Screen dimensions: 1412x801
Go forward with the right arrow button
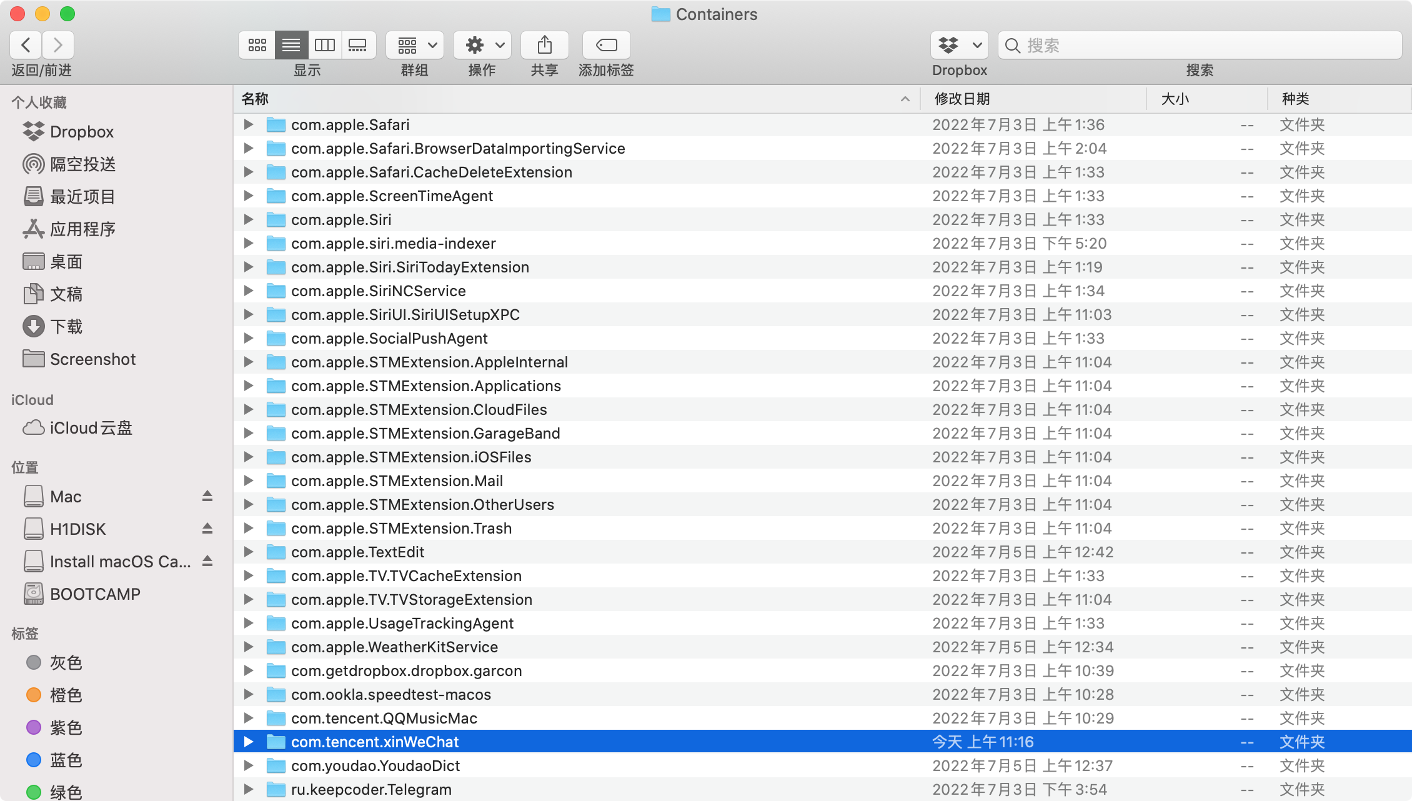pyautogui.click(x=58, y=45)
